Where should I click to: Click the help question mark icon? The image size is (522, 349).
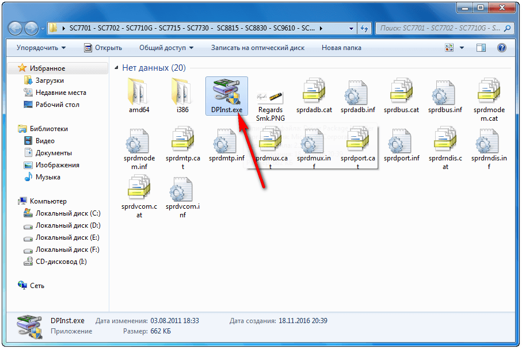501,48
